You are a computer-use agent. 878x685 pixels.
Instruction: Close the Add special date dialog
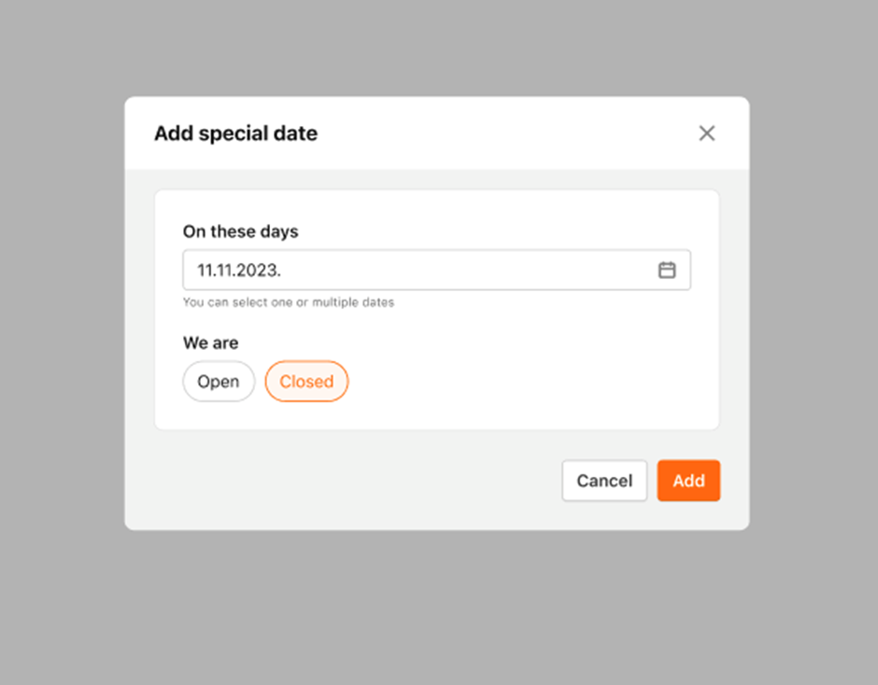(x=707, y=133)
